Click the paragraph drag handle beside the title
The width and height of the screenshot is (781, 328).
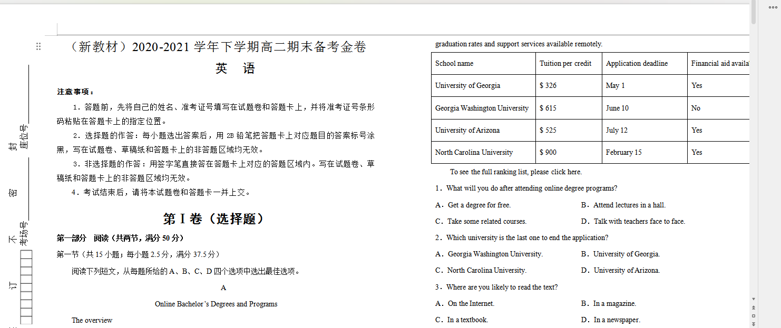pos(38,46)
